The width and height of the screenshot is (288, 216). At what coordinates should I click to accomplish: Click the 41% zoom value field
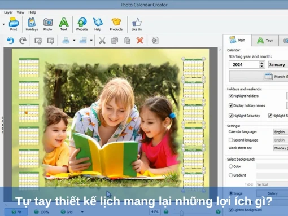(x=155, y=212)
